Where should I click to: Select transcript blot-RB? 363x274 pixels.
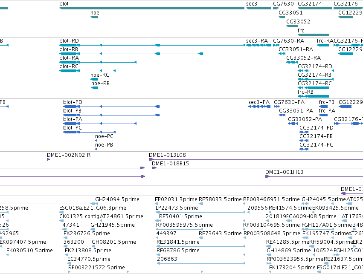tap(131, 54)
